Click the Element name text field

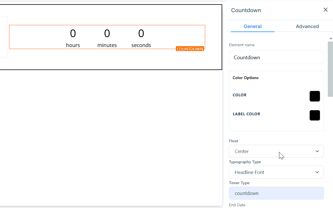[276, 58]
